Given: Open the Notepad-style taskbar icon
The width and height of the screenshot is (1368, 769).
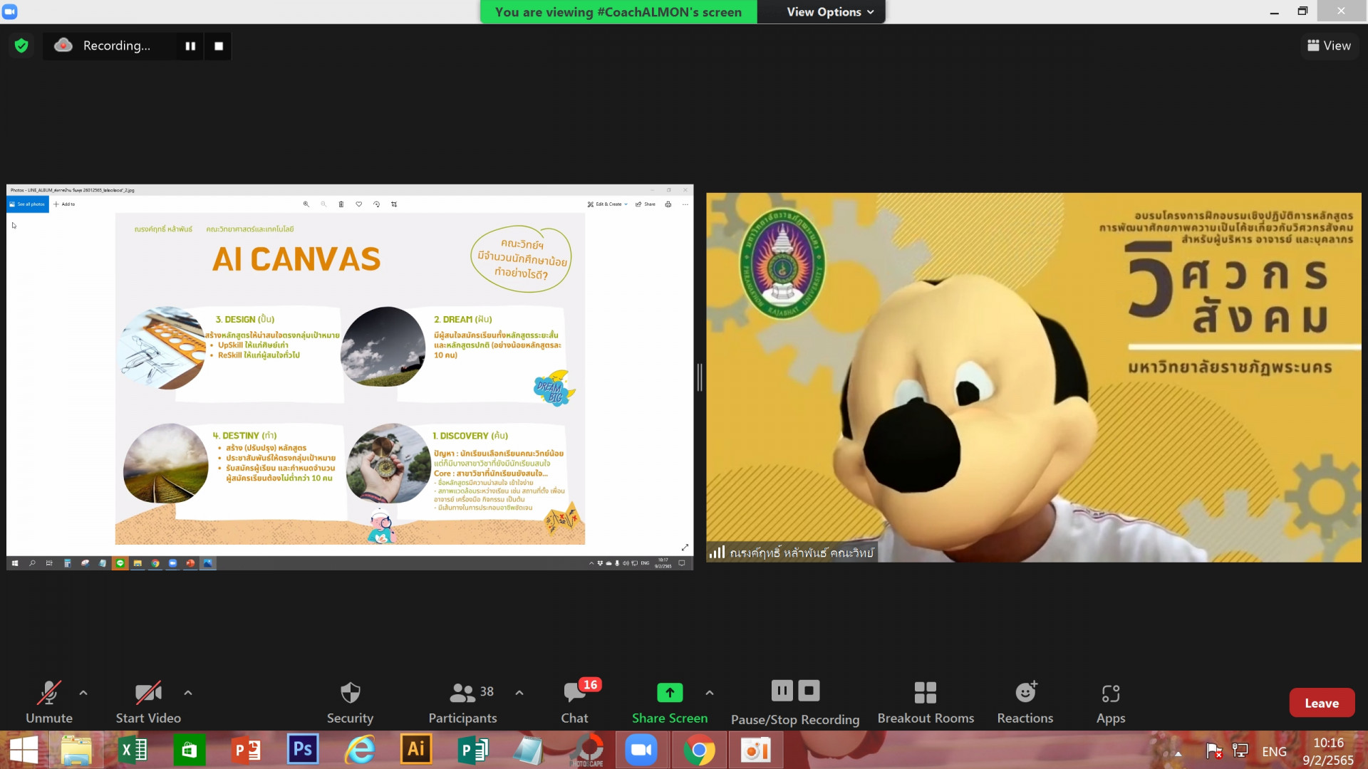Looking at the screenshot, I should tap(529, 750).
